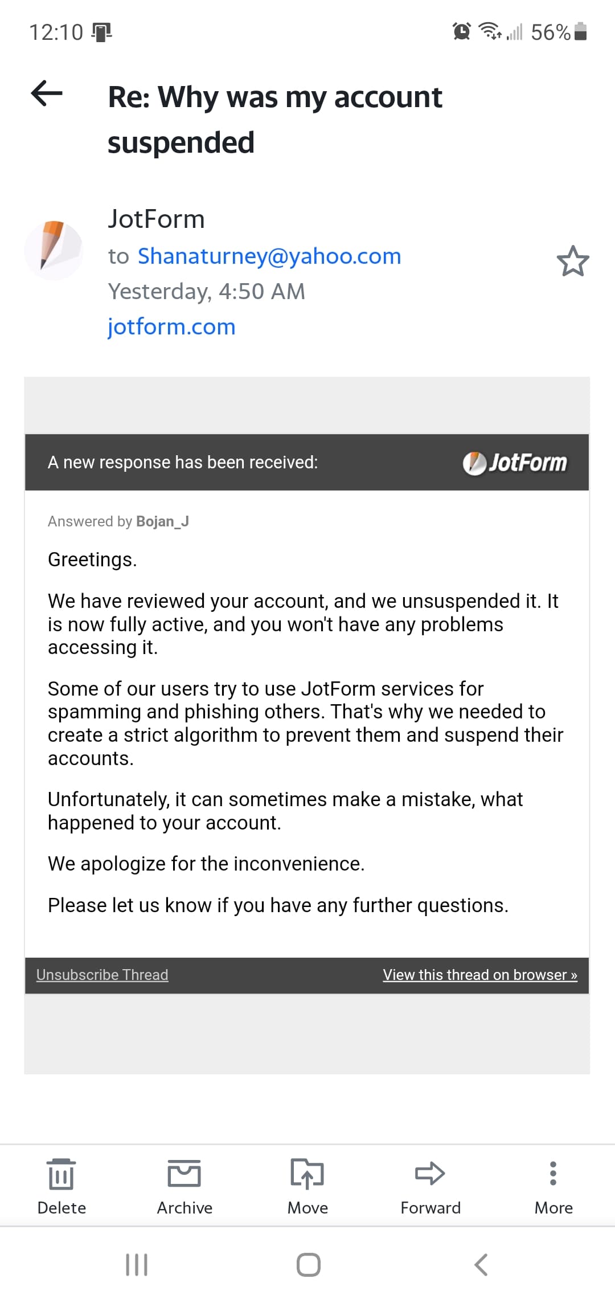
Task: Tap the Bojan_J answerer name
Action: click(162, 521)
